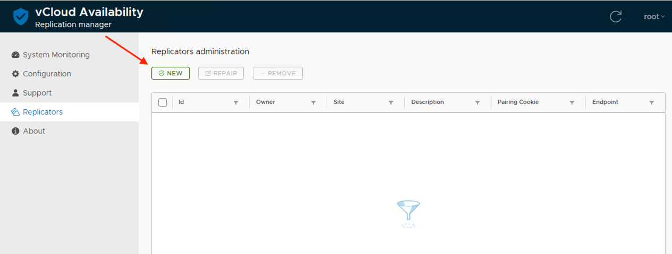Expand the root user dropdown
The image size is (672, 254).
[x=654, y=16]
